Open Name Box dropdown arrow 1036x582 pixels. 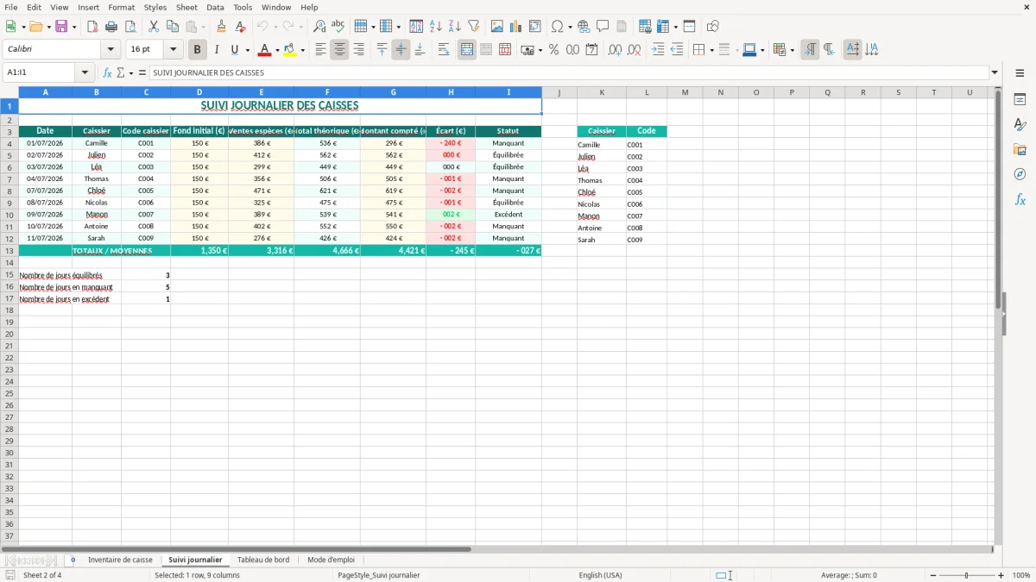(x=84, y=73)
